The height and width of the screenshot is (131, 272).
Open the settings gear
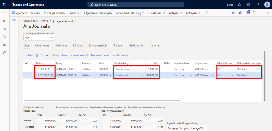click(x=249, y=5)
